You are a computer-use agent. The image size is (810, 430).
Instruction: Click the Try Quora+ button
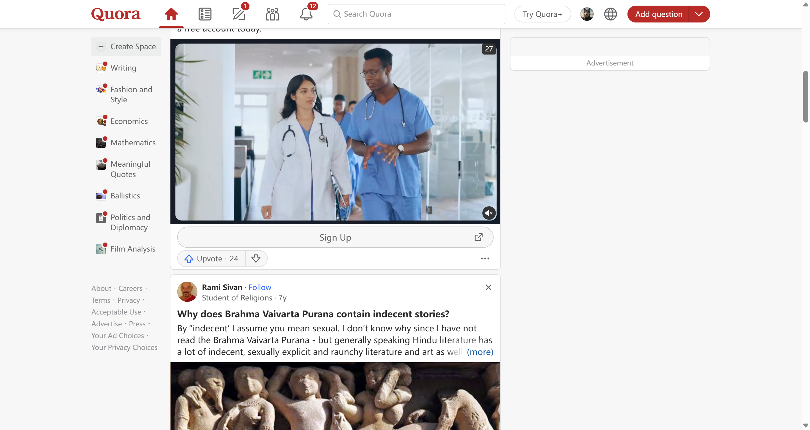[542, 14]
